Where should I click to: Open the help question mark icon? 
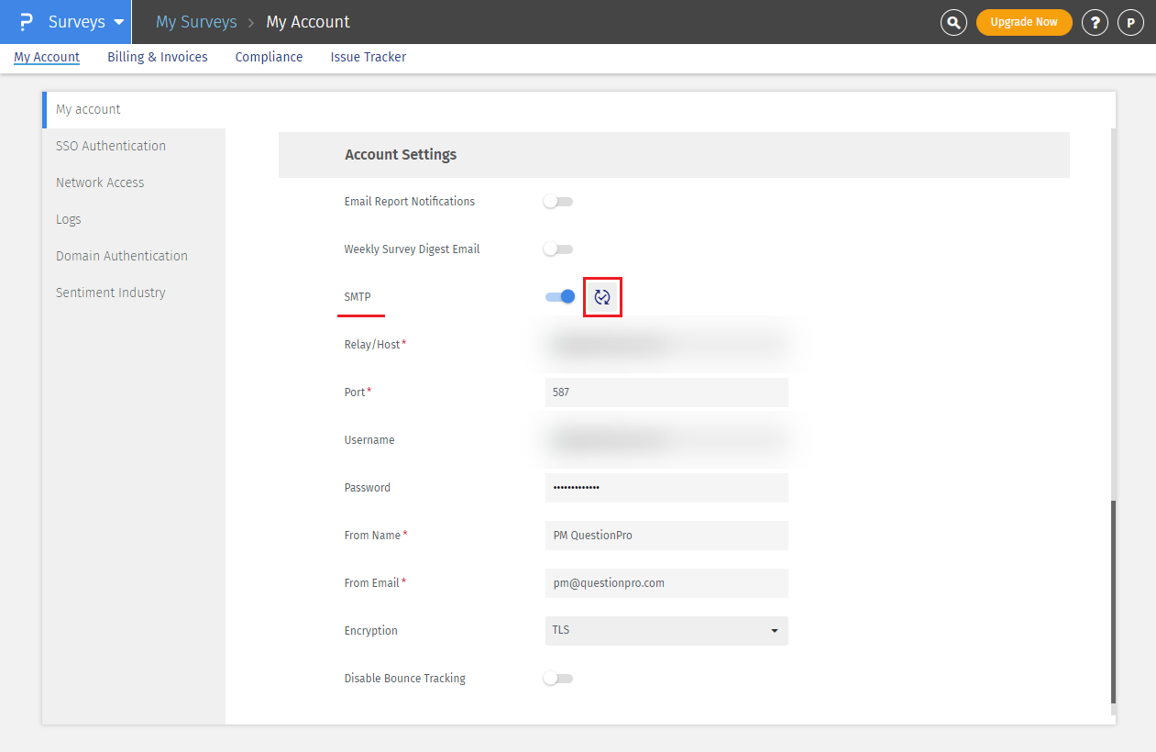[x=1095, y=22]
